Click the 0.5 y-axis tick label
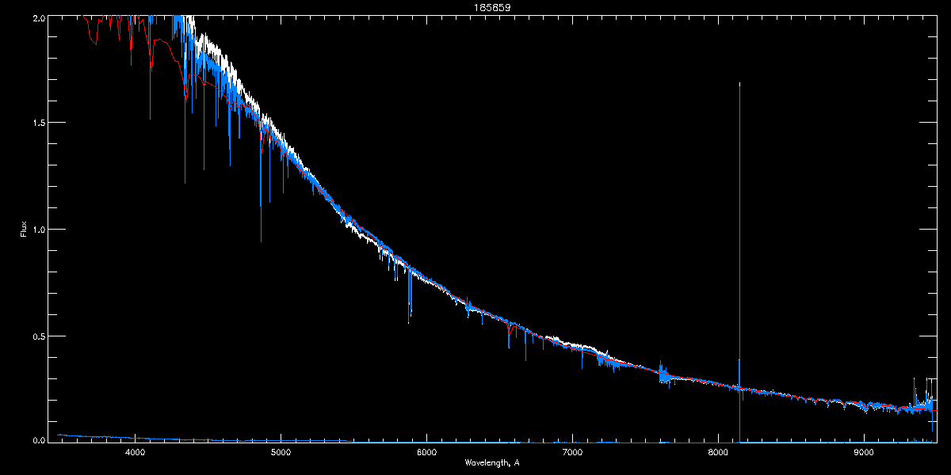Image resolution: width=951 pixels, height=475 pixels. click(38, 336)
